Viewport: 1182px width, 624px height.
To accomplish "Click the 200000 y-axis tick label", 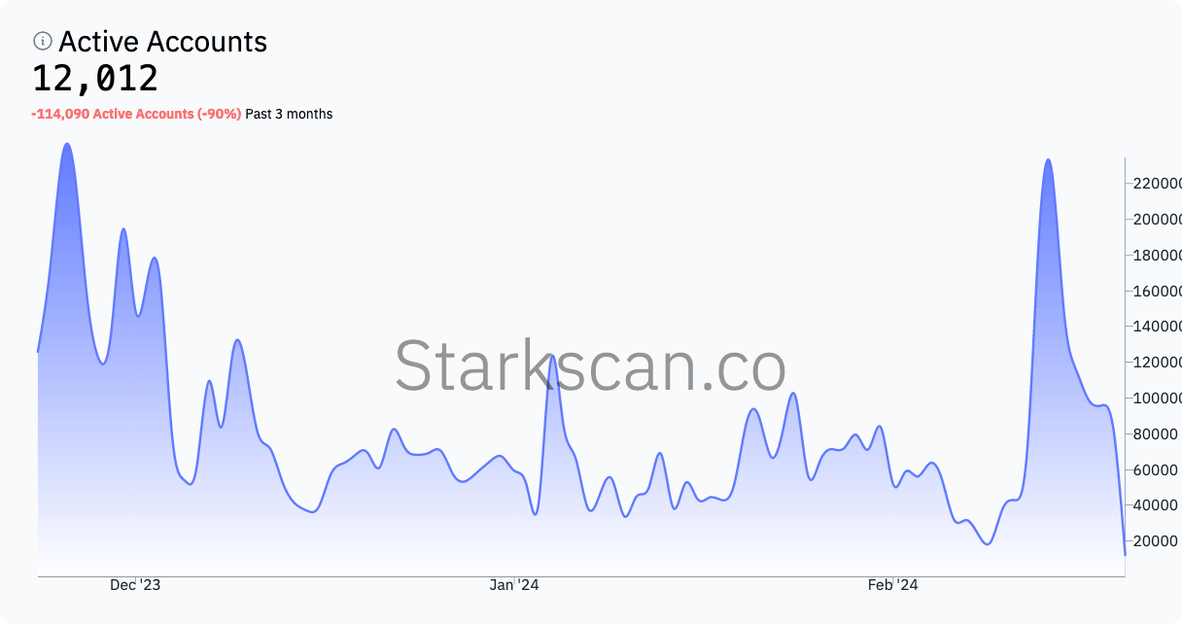I will tap(1157, 220).
